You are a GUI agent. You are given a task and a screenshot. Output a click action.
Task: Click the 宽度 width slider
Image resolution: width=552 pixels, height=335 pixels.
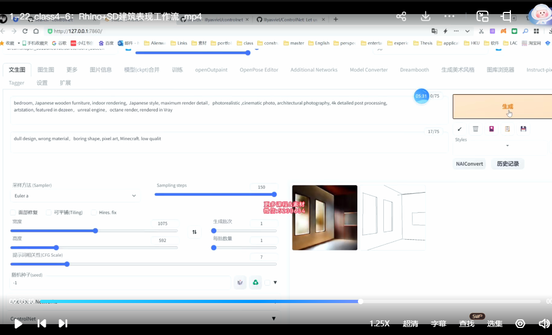pos(94,231)
